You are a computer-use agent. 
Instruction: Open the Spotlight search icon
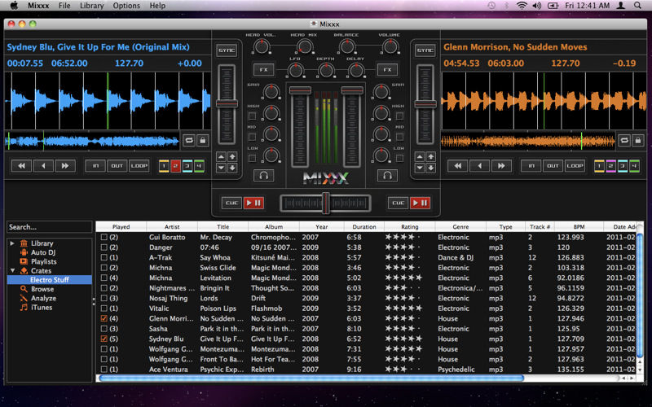click(637, 6)
